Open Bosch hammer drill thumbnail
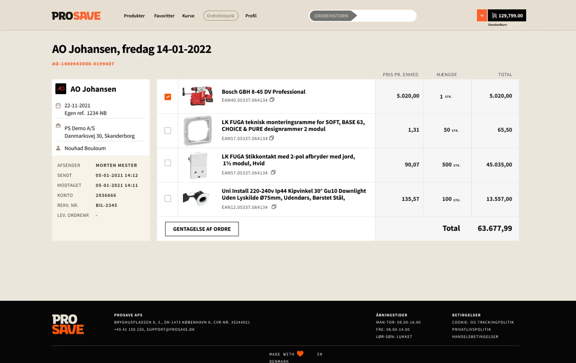The width and height of the screenshot is (576, 363). (x=197, y=96)
